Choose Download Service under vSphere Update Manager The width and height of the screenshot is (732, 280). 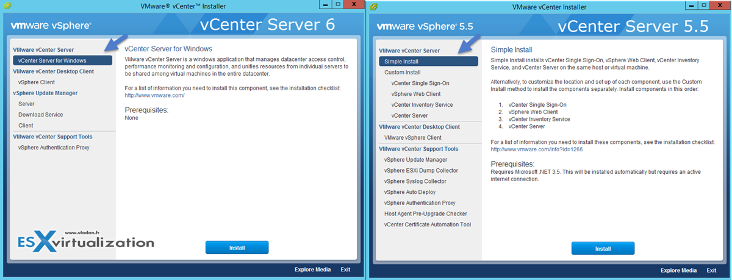(x=40, y=115)
